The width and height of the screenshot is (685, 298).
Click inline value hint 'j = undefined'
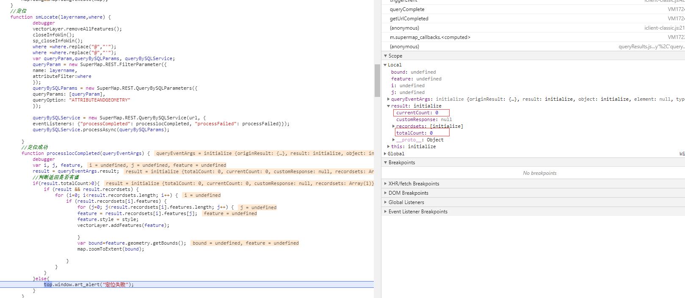[258, 208]
